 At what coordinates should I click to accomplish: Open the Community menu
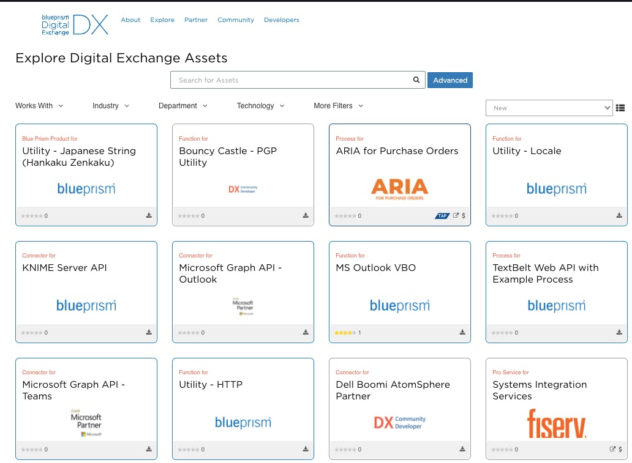click(236, 20)
